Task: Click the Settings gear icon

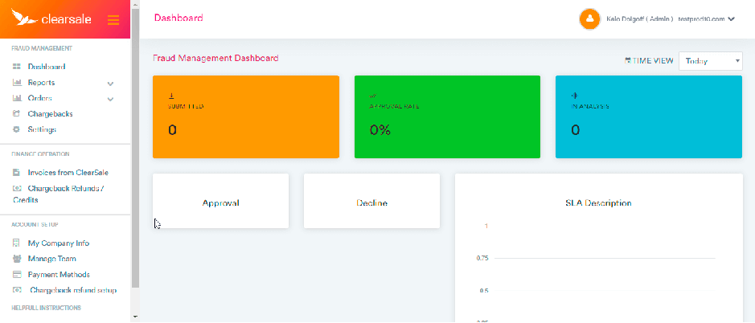Action: [17, 129]
